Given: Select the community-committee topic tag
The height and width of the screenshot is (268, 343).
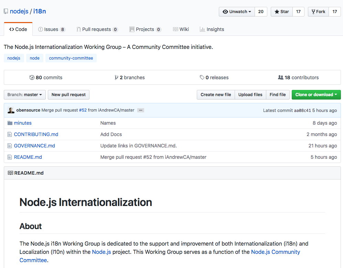Looking at the screenshot, I should [71, 58].
